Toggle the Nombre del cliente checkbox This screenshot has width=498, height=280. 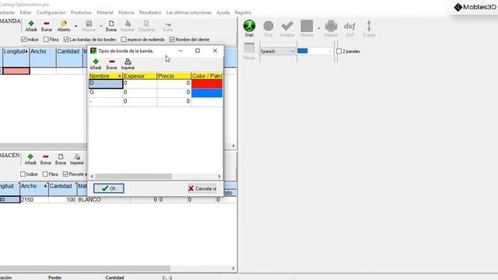172,40
